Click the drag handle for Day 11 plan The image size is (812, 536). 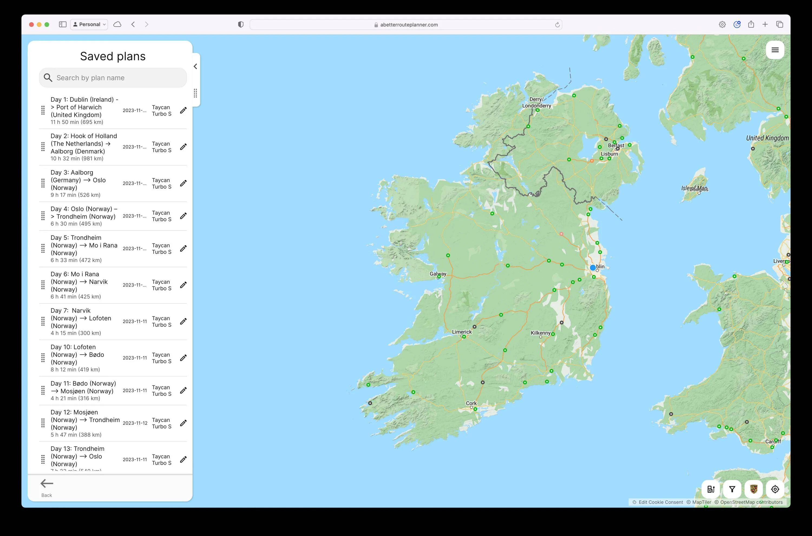pyautogui.click(x=43, y=390)
